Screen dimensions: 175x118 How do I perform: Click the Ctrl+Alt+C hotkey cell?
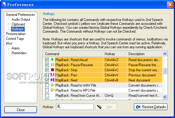click(115, 70)
